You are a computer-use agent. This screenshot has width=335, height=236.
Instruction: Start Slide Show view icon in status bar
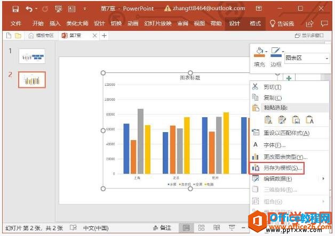tap(232, 227)
